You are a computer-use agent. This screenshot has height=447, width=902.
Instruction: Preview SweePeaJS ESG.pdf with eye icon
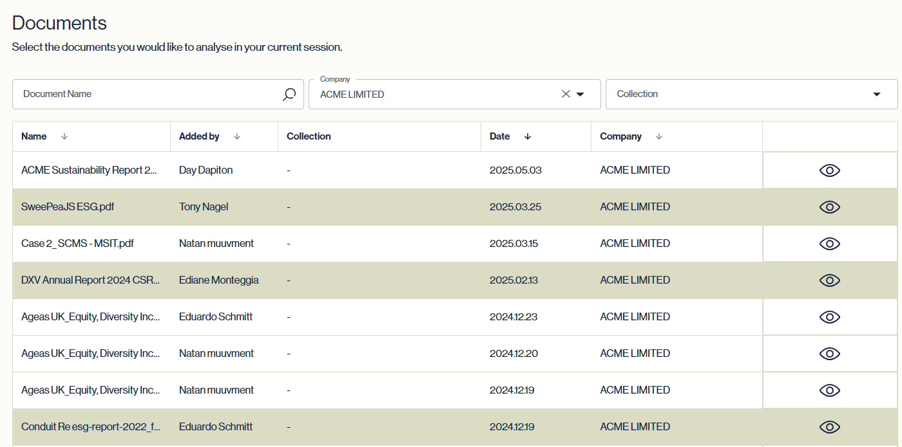click(830, 207)
